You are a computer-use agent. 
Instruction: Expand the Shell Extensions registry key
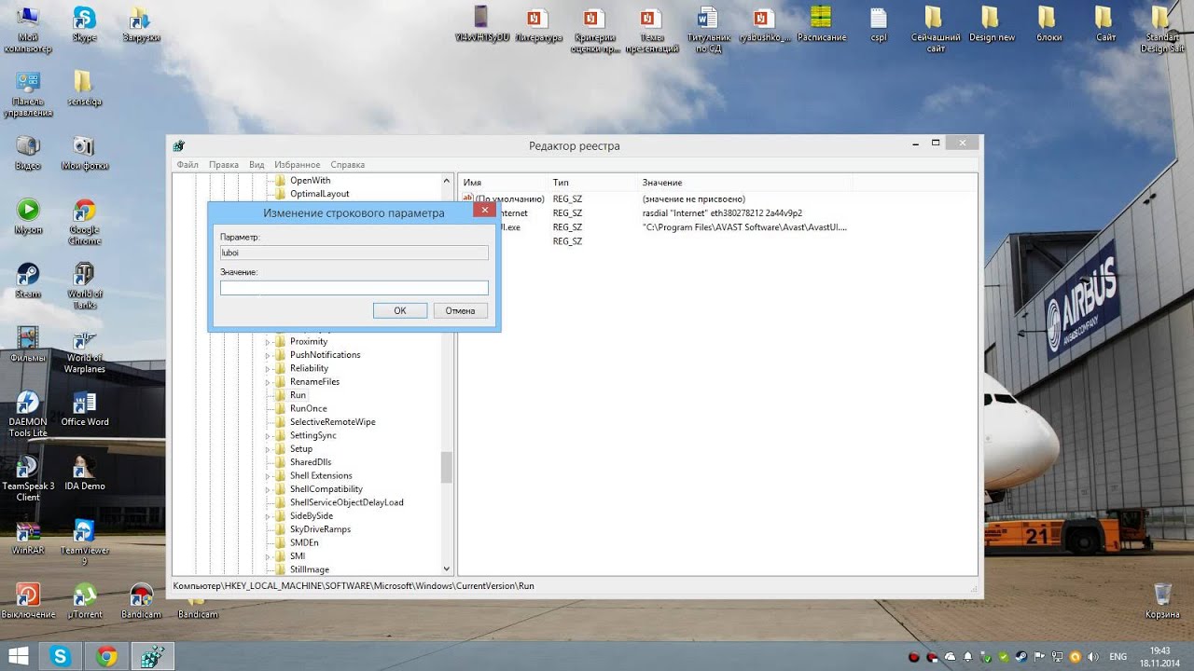268,476
